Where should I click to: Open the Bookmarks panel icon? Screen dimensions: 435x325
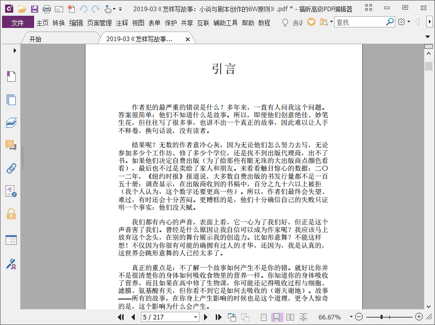tap(11, 76)
